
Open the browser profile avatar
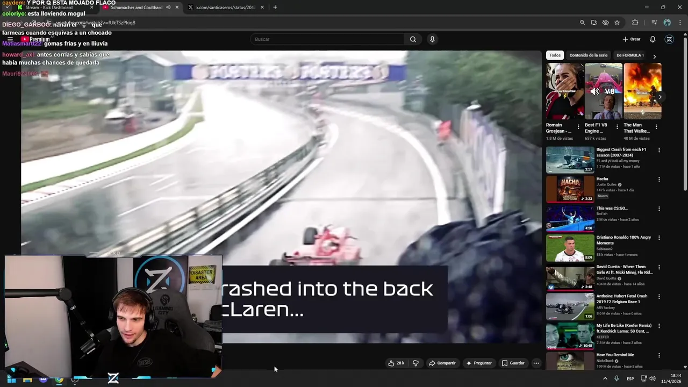667,23
